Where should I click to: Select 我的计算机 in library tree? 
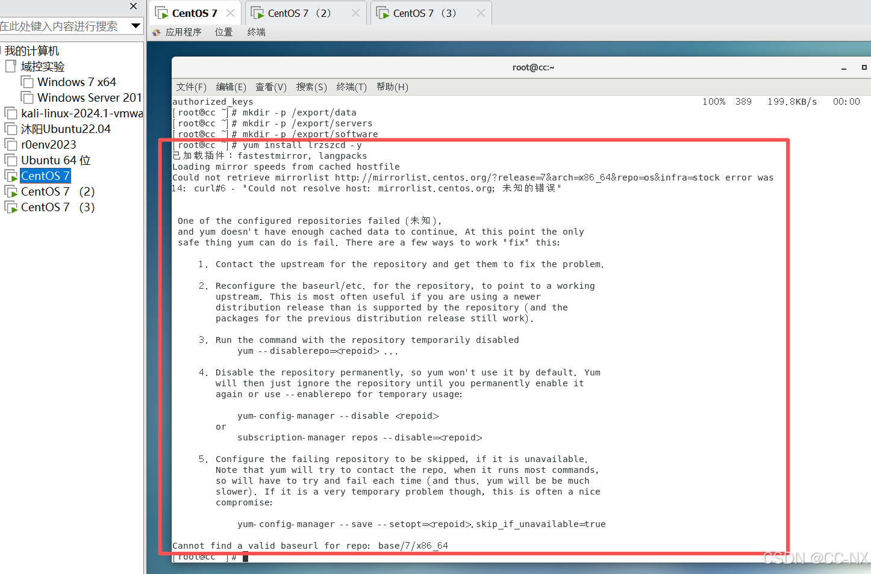coord(32,51)
